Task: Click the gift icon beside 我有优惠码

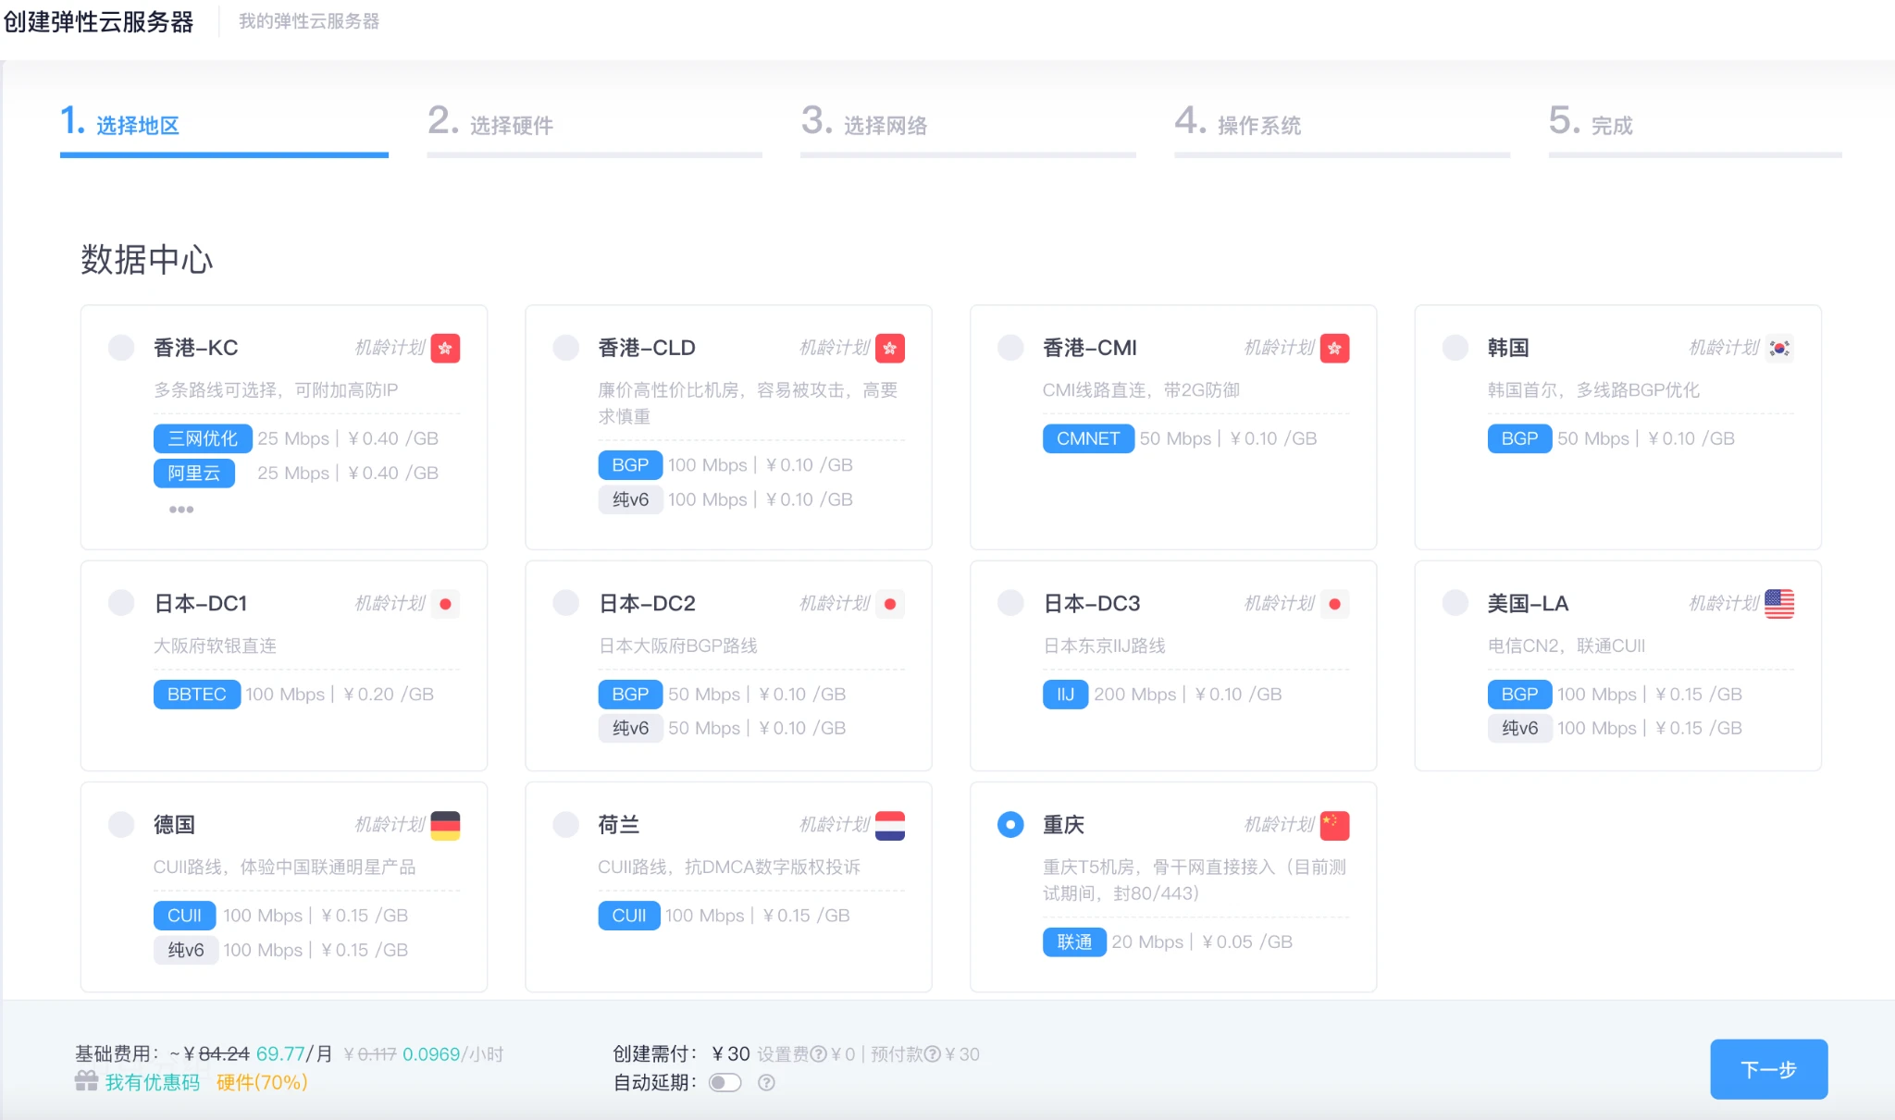Action: (x=86, y=1081)
